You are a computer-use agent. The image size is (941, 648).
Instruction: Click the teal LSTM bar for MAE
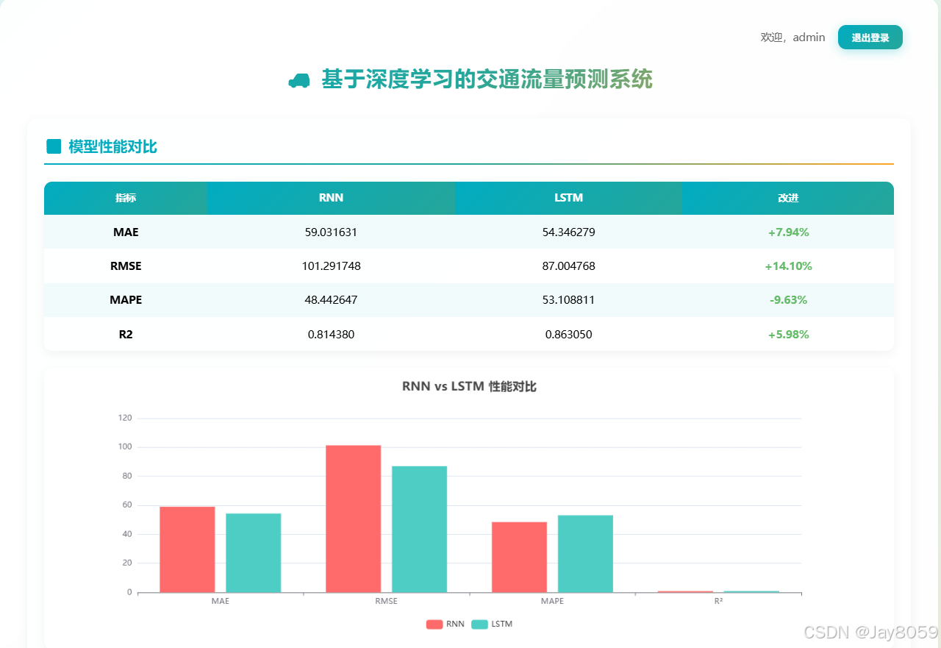pos(254,552)
